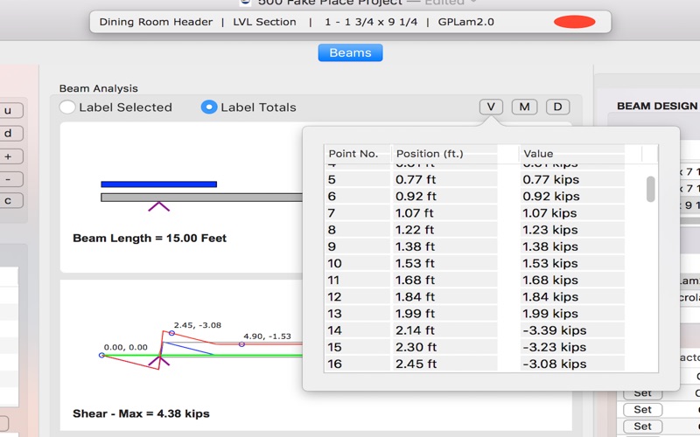Click point number 12 cell

click(357, 297)
